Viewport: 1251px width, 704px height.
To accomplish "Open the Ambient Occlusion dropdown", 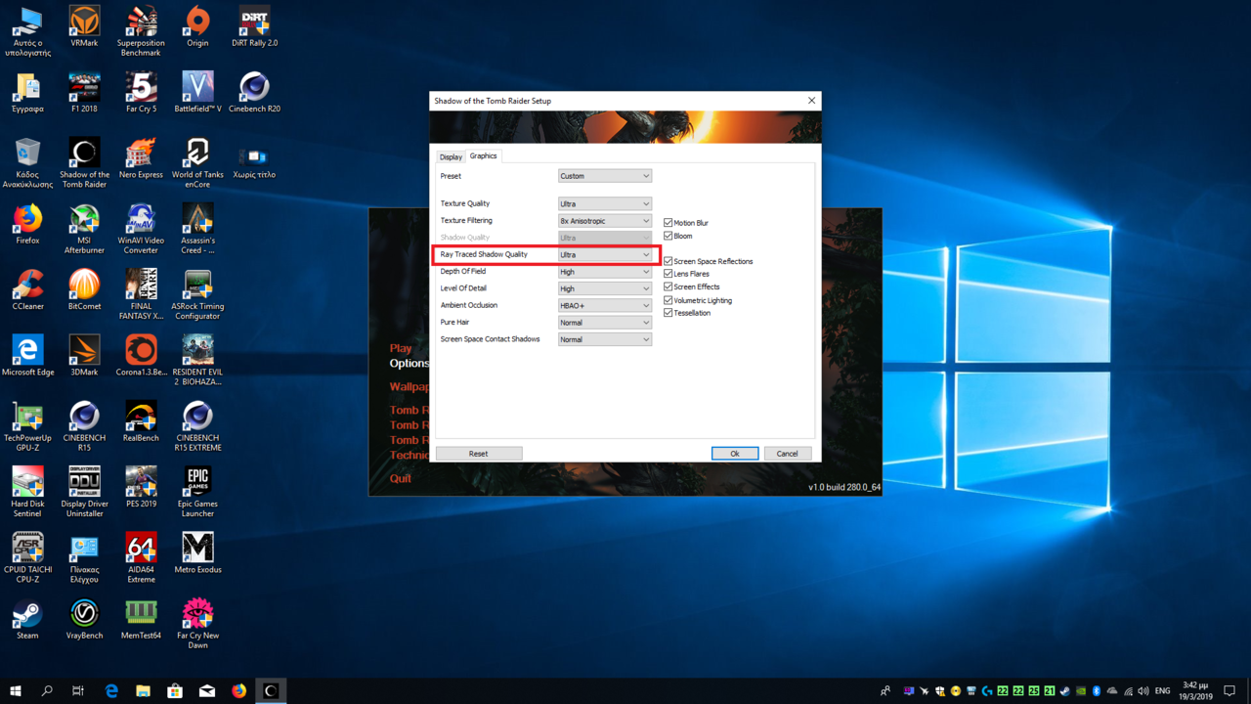I will click(604, 305).
